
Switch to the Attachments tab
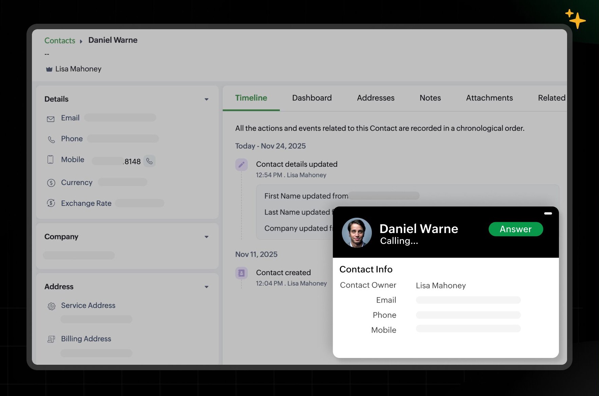[x=489, y=98]
